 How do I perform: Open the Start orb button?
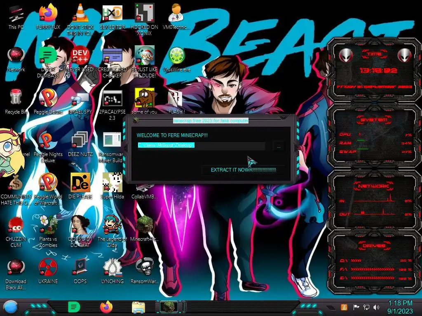11,307
